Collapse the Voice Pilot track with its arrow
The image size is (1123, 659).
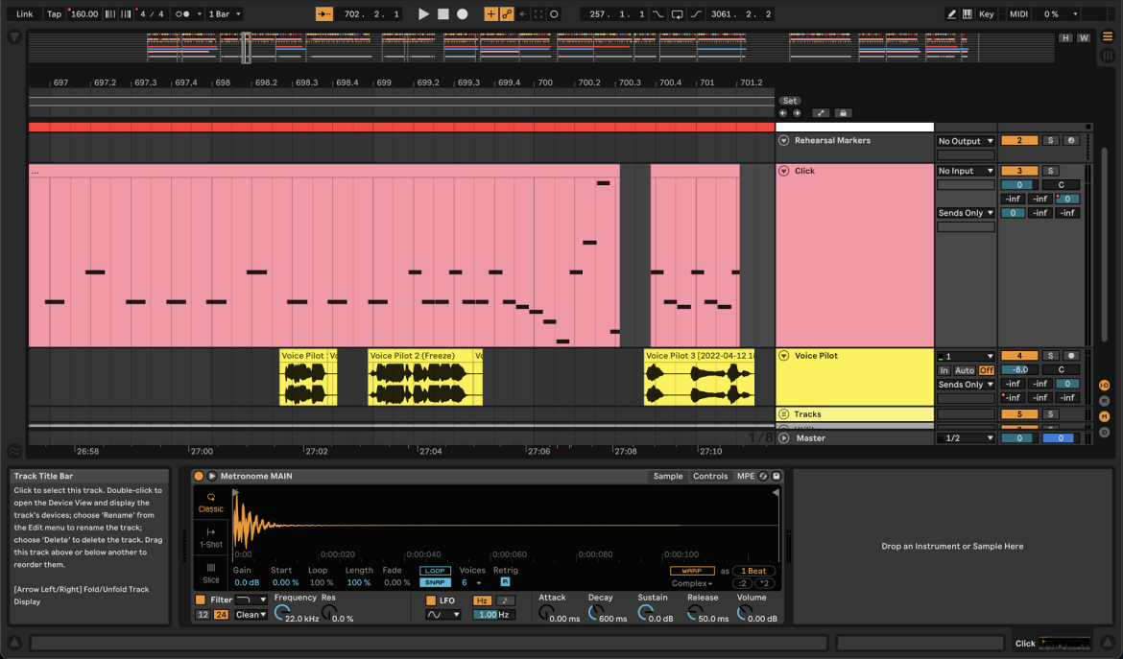click(783, 356)
